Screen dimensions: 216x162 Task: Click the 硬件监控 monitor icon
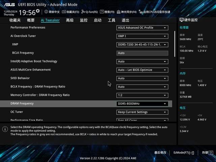pyautogui.click(x=182, y=20)
